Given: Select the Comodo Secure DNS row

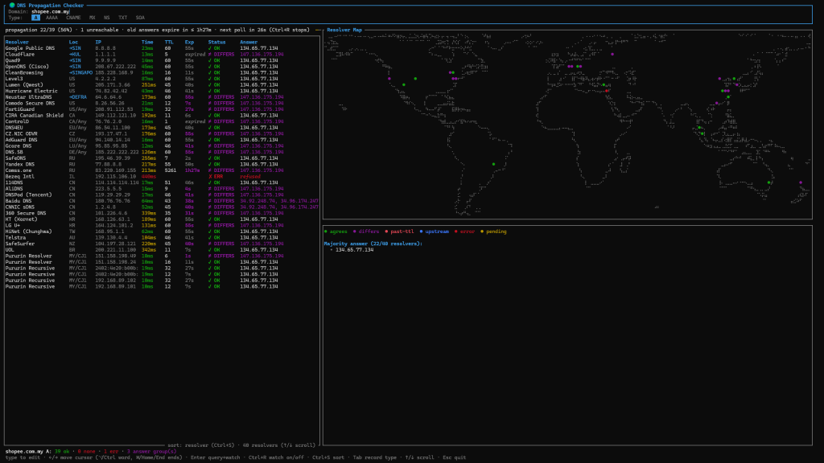Looking at the screenshot, I should [x=162, y=104].
